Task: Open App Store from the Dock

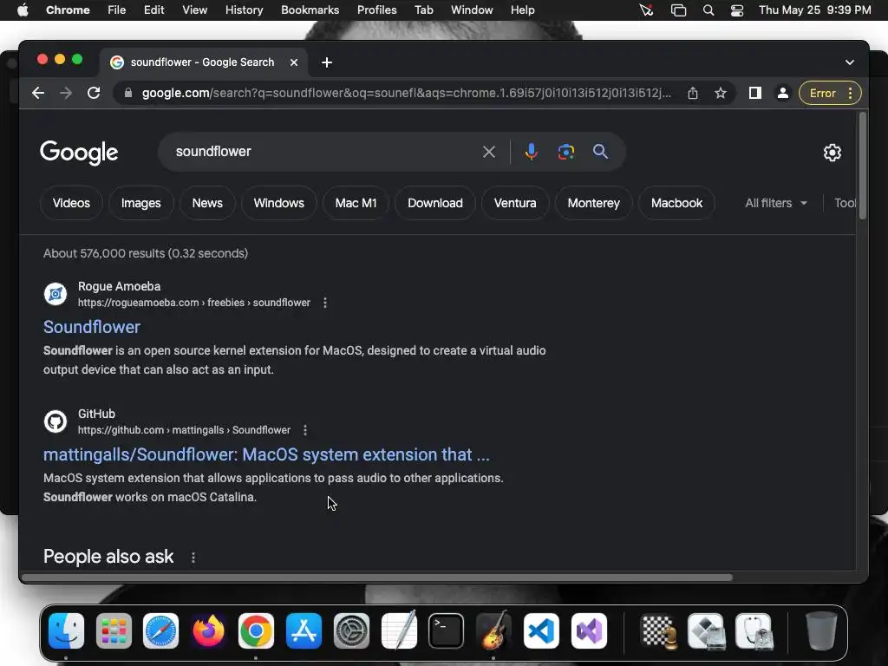Action: [x=304, y=631]
